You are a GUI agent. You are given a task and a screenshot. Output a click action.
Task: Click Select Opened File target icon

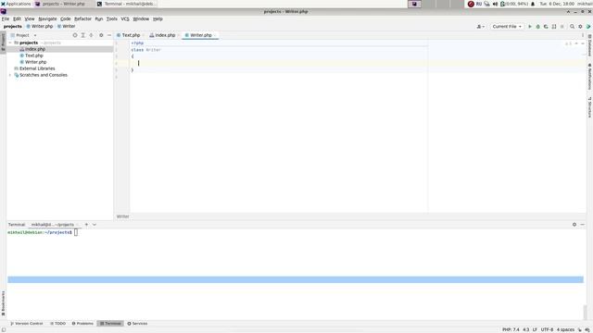[x=75, y=35]
